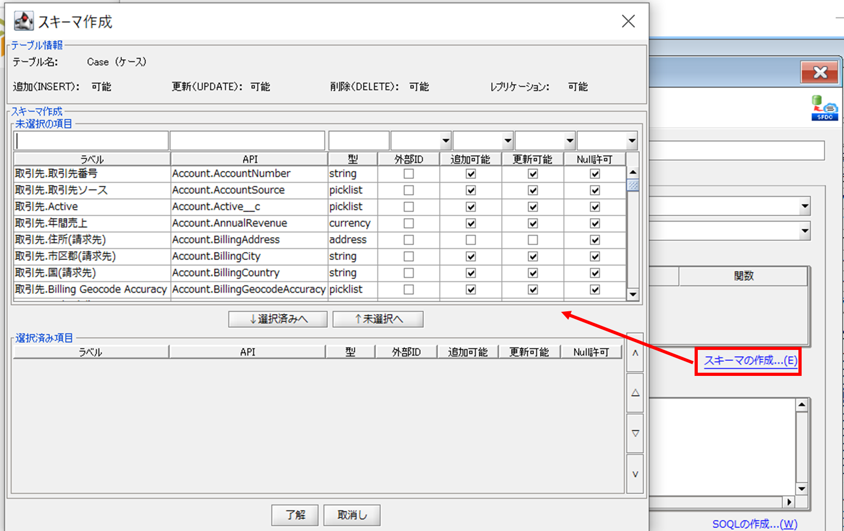Enable 更新可能 for Account.BillingAddress row

pos(532,240)
